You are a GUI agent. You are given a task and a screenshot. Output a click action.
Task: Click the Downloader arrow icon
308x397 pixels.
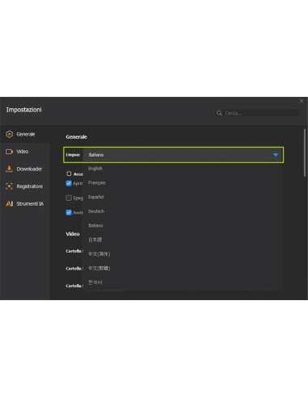pos(9,169)
